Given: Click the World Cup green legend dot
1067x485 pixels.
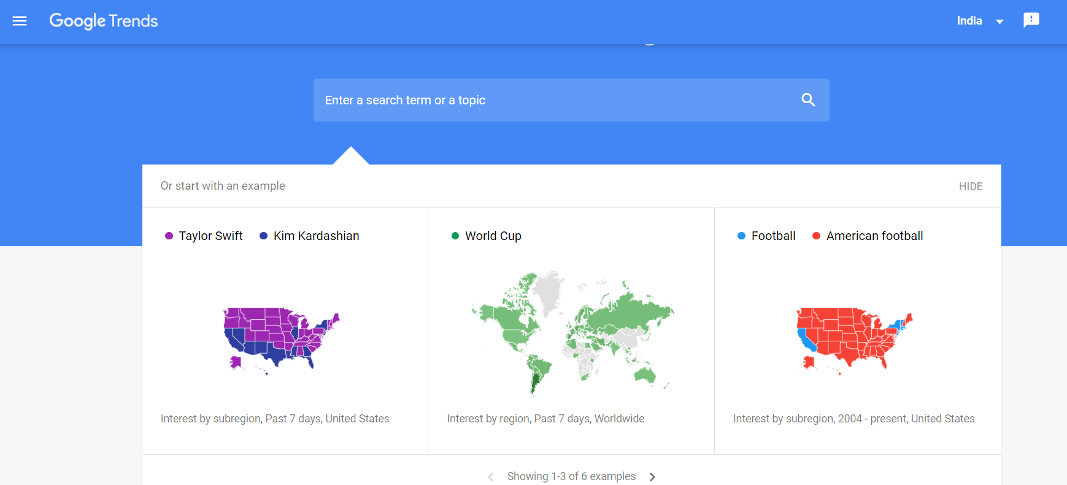Looking at the screenshot, I should coord(455,236).
